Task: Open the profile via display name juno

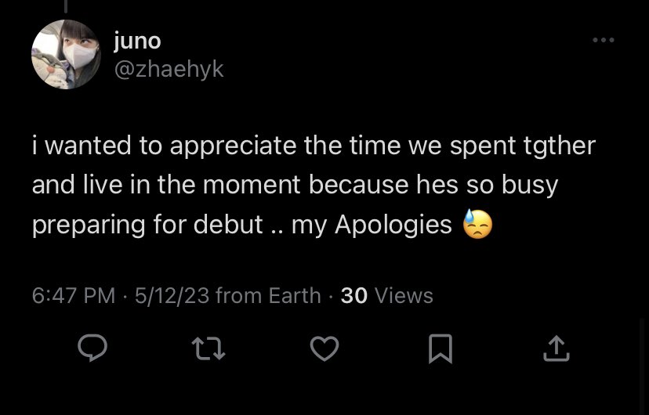Action: pos(137,41)
